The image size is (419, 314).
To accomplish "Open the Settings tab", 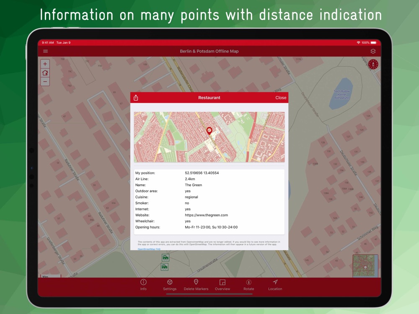I will tap(170, 285).
